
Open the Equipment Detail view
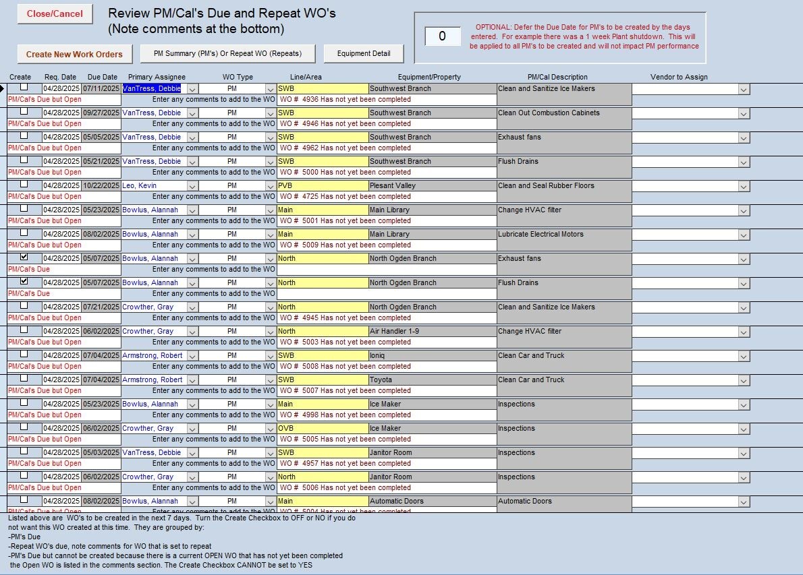click(363, 53)
